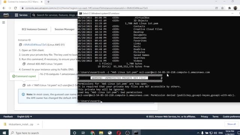Open the browser extensions puzzle icon

pos(229,8)
